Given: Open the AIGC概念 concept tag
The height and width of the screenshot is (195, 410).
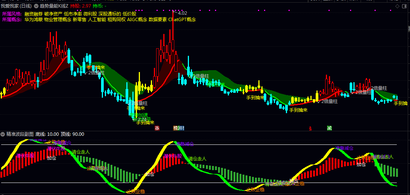Looking at the screenshot, I should click(x=137, y=20).
